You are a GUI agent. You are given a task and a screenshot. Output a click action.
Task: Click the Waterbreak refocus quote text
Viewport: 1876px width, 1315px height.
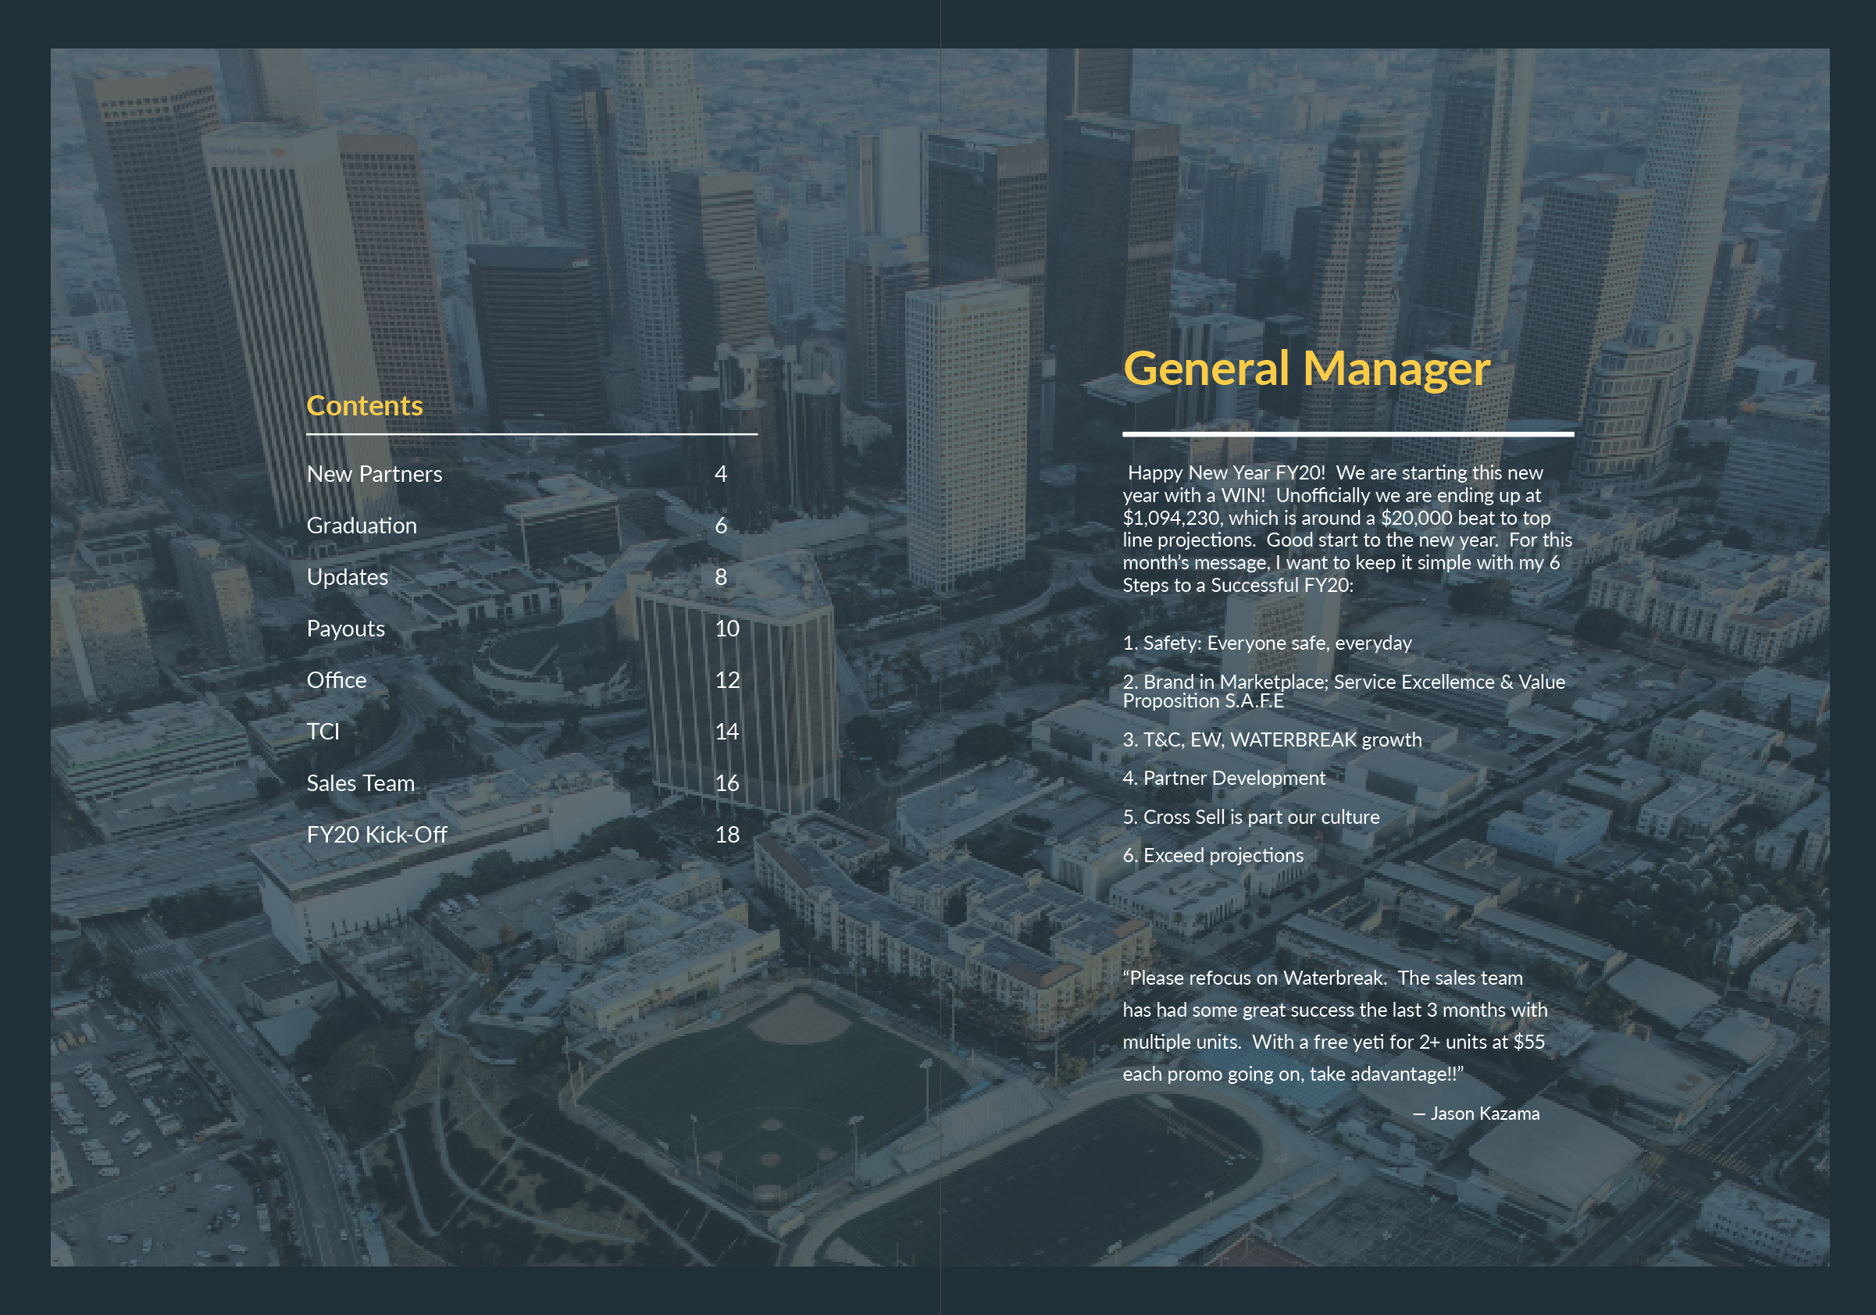point(1333,1026)
